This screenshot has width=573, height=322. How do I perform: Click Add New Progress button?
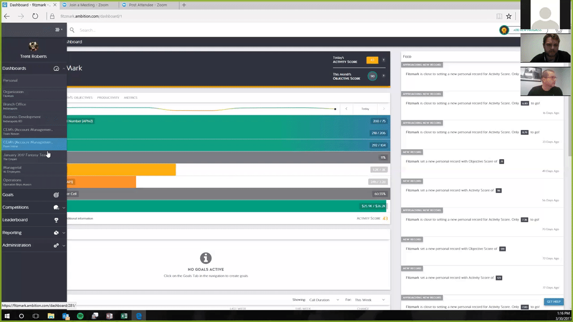click(527, 30)
